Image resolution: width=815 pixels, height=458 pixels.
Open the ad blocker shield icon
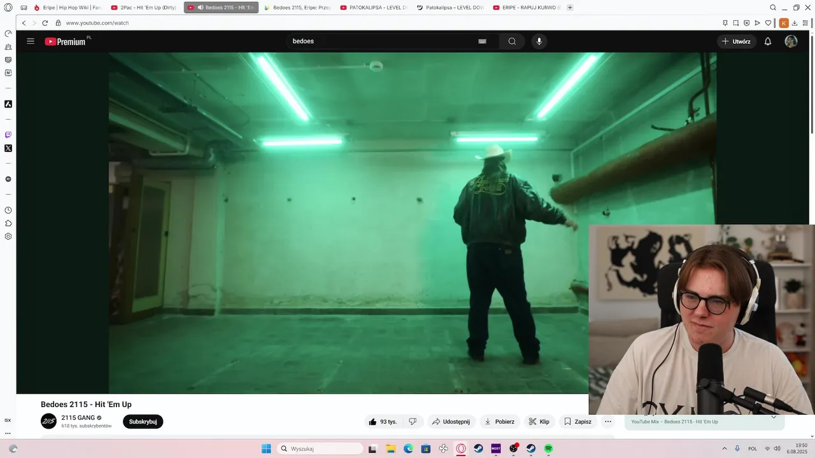pos(747,23)
